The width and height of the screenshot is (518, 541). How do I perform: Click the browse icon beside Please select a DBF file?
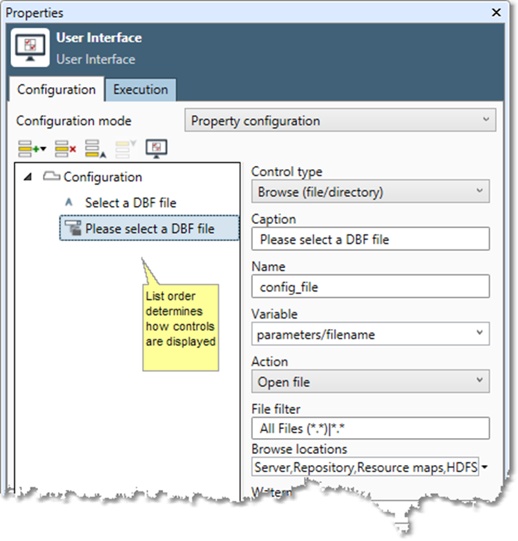pos(72,229)
